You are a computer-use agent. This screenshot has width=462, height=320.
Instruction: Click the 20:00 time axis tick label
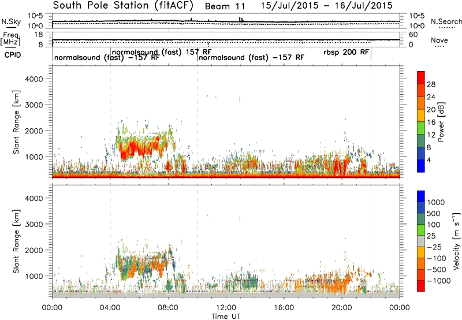point(342,308)
